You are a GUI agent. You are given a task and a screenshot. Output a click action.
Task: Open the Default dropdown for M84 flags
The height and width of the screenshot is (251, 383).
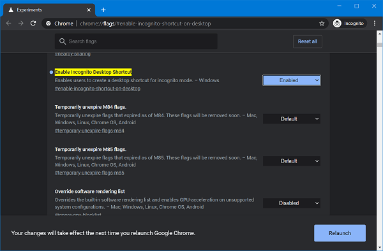(292, 119)
